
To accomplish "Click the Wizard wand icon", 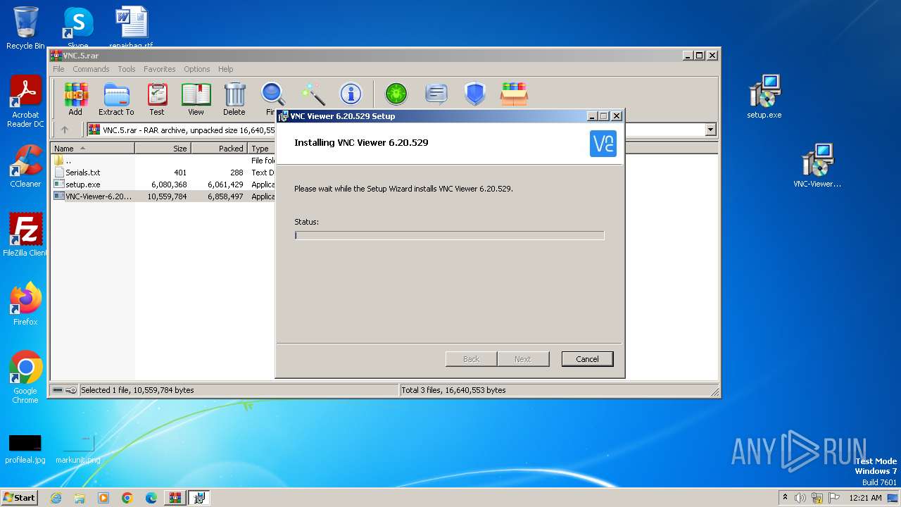I will click(313, 94).
